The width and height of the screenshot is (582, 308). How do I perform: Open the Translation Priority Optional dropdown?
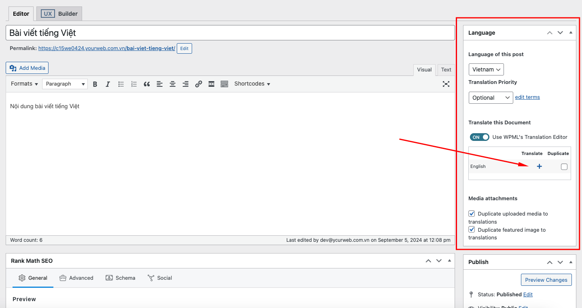(x=491, y=98)
